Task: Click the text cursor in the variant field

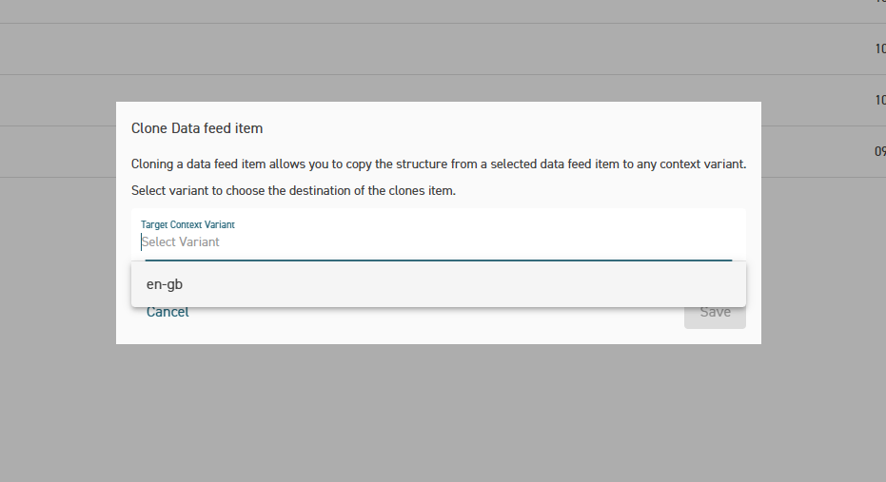Action: pyautogui.click(x=143, y=242)
